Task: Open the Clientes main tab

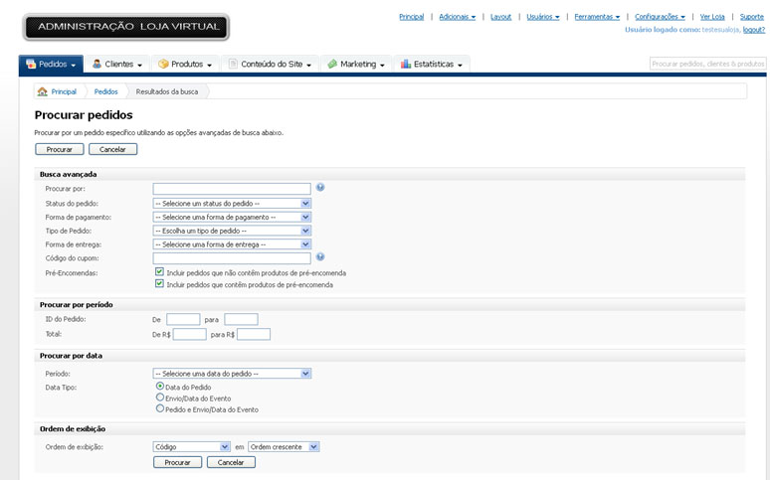Action: point(116,64)
